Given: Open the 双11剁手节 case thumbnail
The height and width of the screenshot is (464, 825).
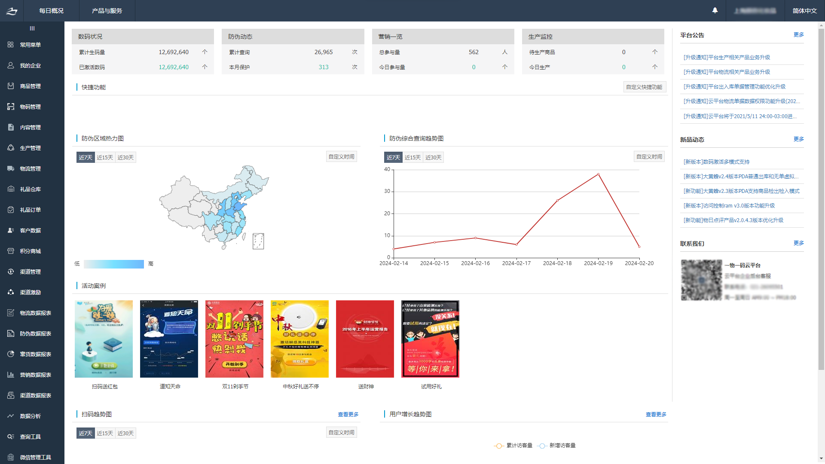Looking at the screenshot, I should tap(234, 339).
